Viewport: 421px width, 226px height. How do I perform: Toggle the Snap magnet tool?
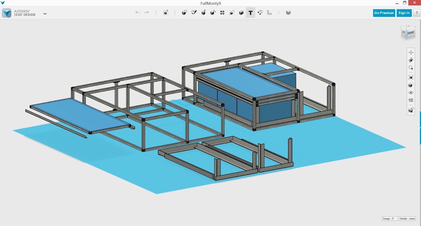pos(260,13)
